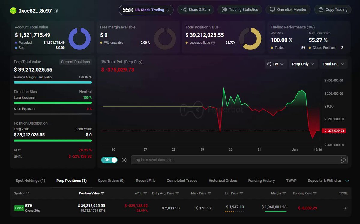Click ROE -26.99 % value in sidebar
Image resolution: width=360 pixels, height=224 pixels.
pos(84,150)
